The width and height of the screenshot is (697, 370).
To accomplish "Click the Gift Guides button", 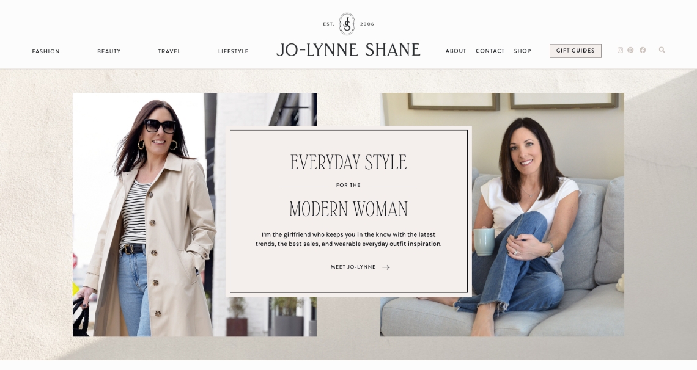I will point(576,51).
